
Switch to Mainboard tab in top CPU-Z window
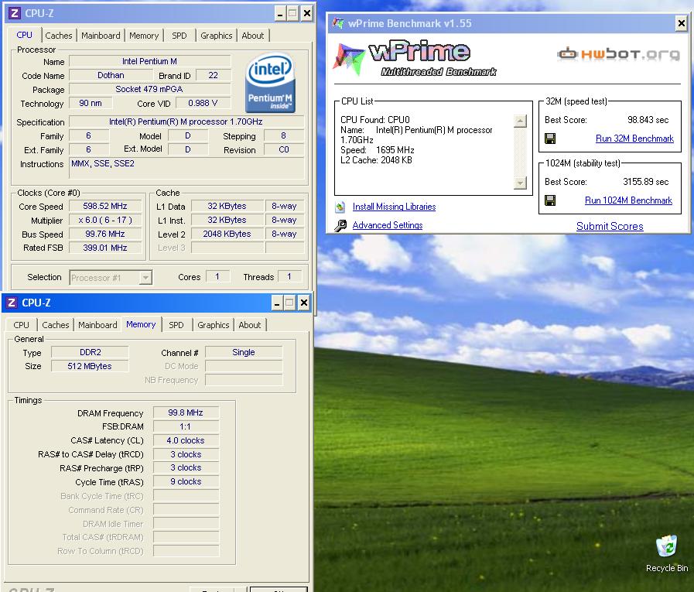click(x=101, y=36)
